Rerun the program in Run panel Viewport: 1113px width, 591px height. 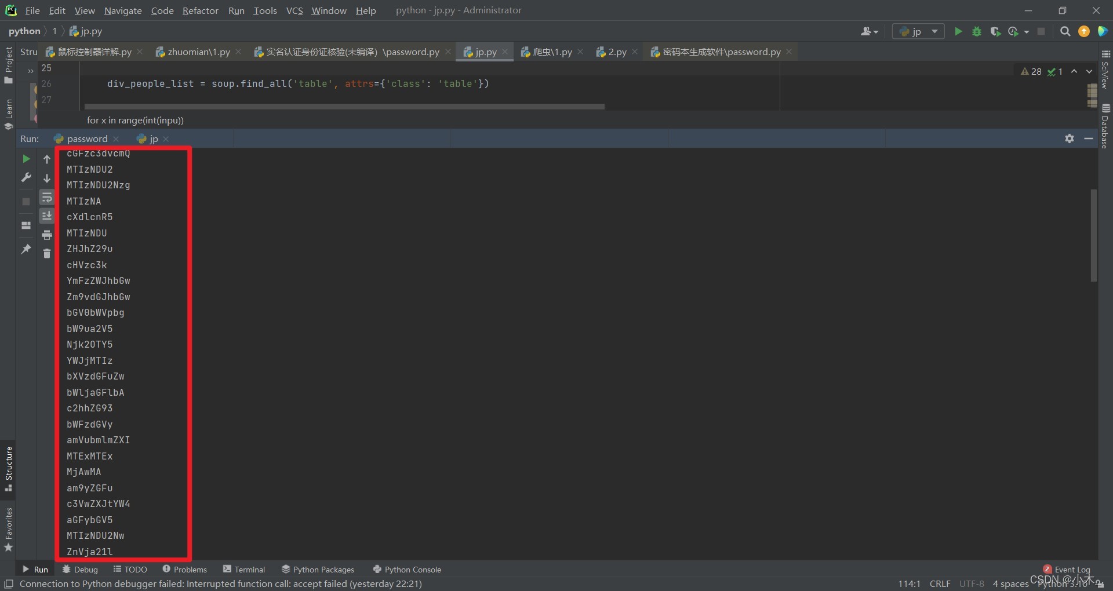(x=26, y=159)
